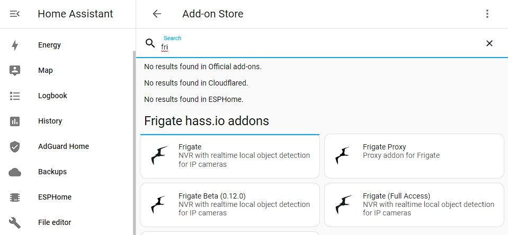The height and width of the screenshot is (235, 508).
Task: Click the search magnifier icon
Action: coord(150,43)
